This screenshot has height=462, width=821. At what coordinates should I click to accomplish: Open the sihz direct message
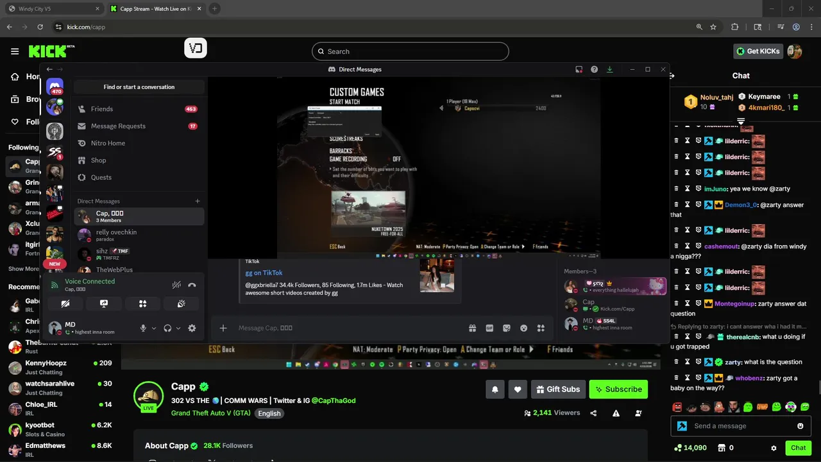pos(139,254)
